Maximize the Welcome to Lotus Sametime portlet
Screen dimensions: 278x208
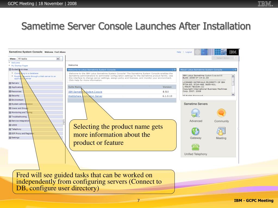tap(175, 70)
